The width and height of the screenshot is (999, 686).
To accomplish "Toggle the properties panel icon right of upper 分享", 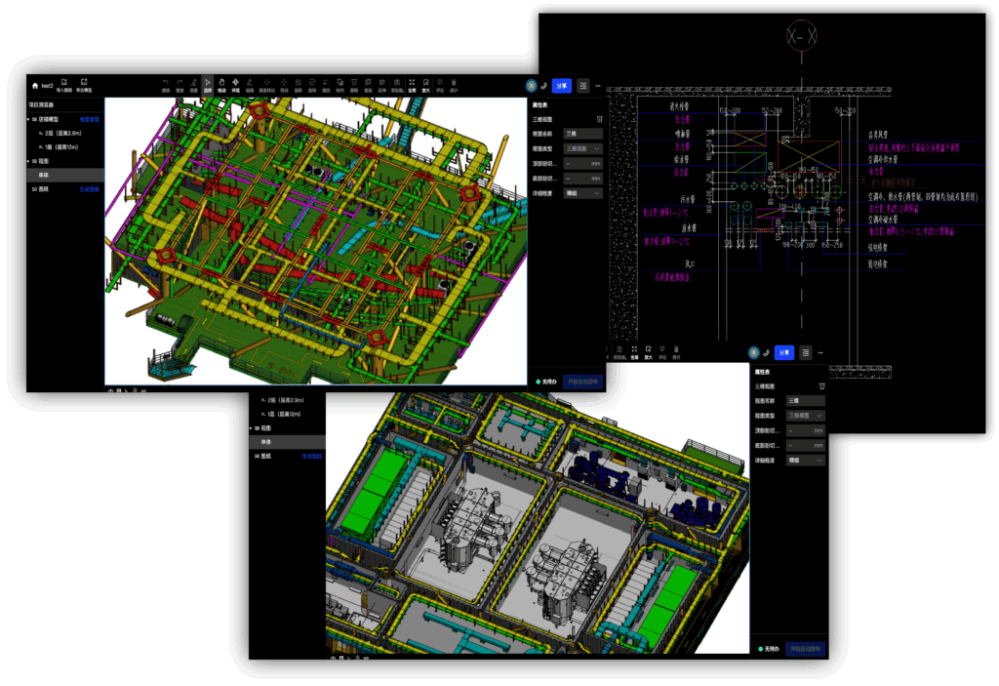I will click(583, 86).
